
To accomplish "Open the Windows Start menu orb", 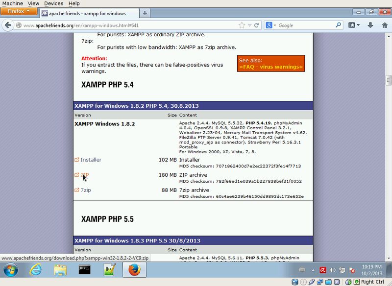I will pyautogui.click(x=11, y=269).
